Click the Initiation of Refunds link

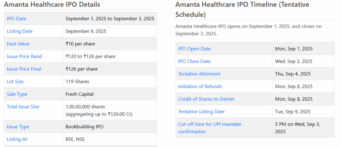point(200,86)
